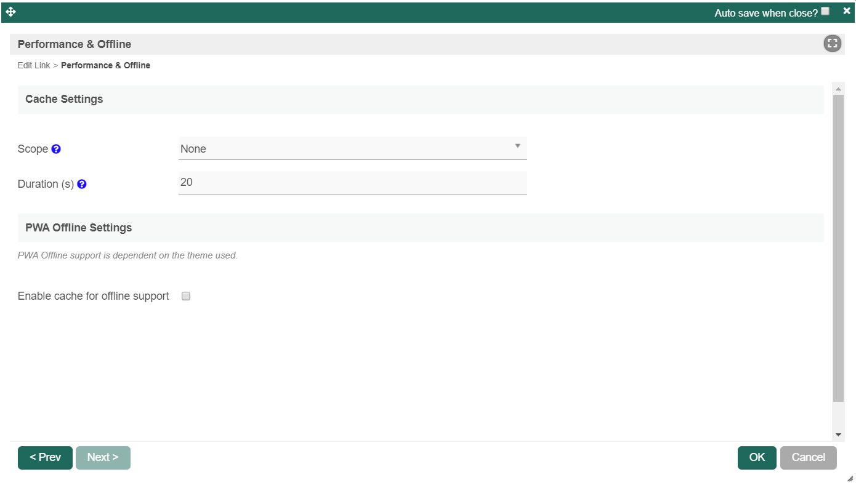The height and width of the screenshot is (485, 856).
Task: Click the Scope label
Action: pyautogui.click(x=33, y=149)
